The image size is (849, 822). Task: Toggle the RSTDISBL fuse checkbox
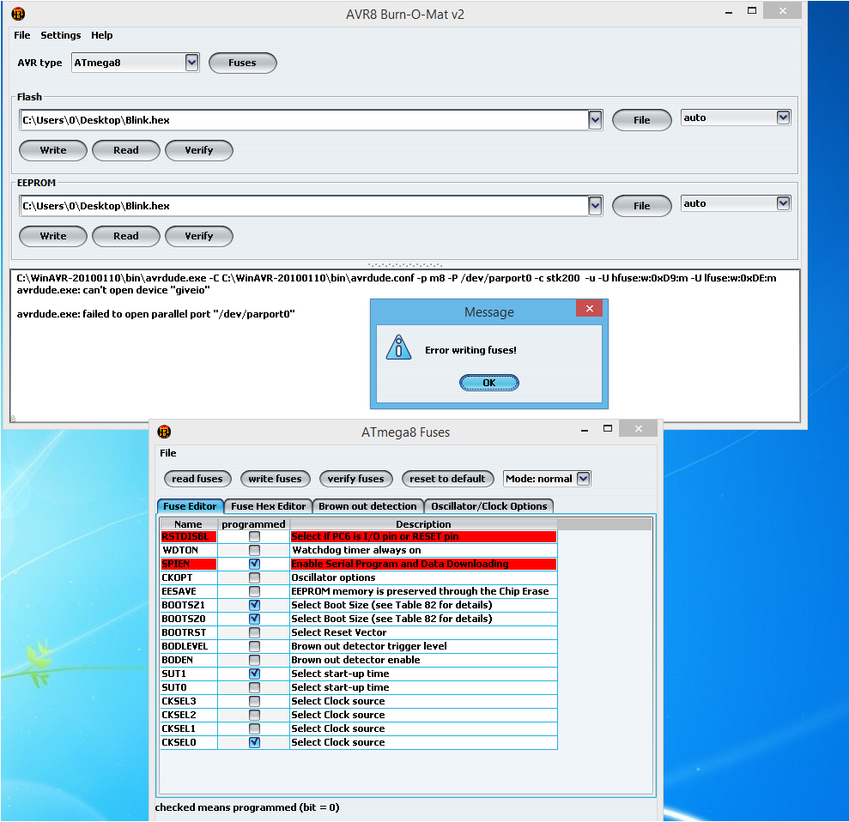(254, 536)
